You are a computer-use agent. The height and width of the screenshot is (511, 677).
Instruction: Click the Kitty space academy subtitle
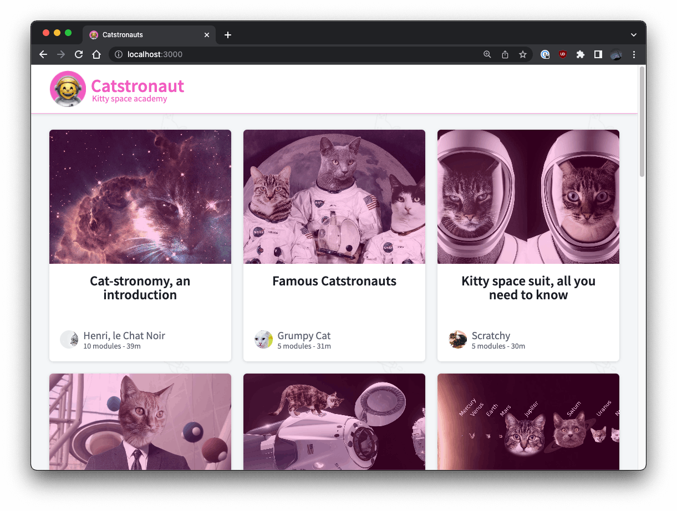tap(129, 99)
